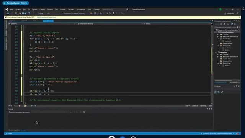Expand Ссылки under ConsoleApplication
The width and height of the screenshot is (245, 138).
(218, 34)
